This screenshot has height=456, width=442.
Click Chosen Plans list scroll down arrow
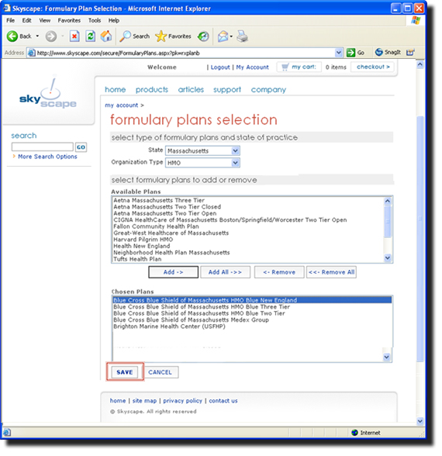pyautogui.click(x=387, y=357)
